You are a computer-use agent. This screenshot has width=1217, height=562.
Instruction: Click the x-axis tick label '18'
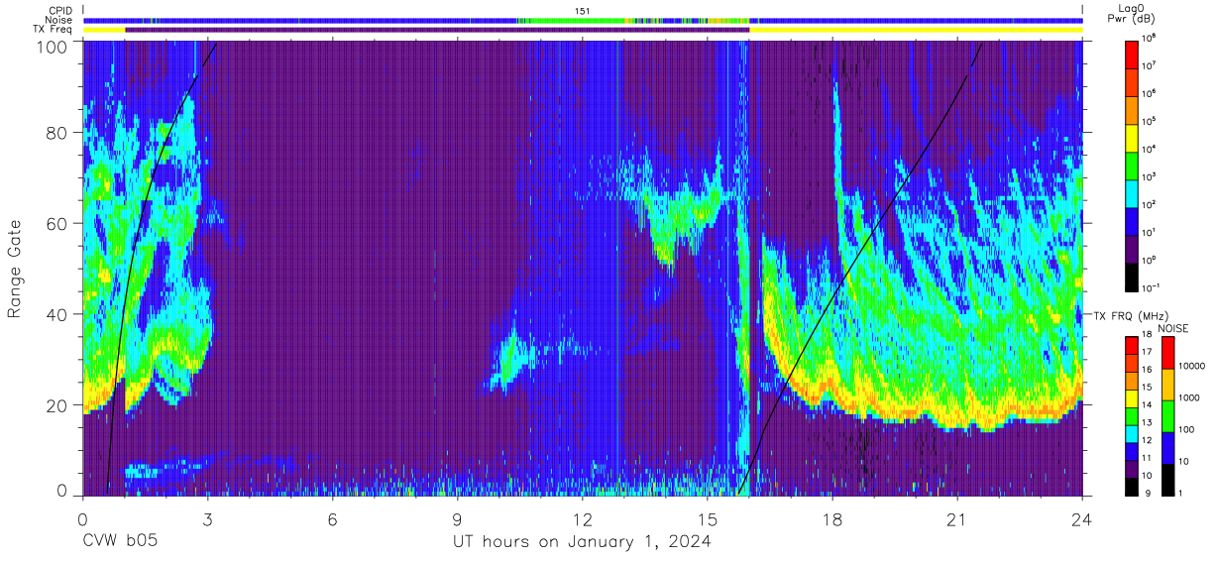pyautogui.click(x=832, y=518)
